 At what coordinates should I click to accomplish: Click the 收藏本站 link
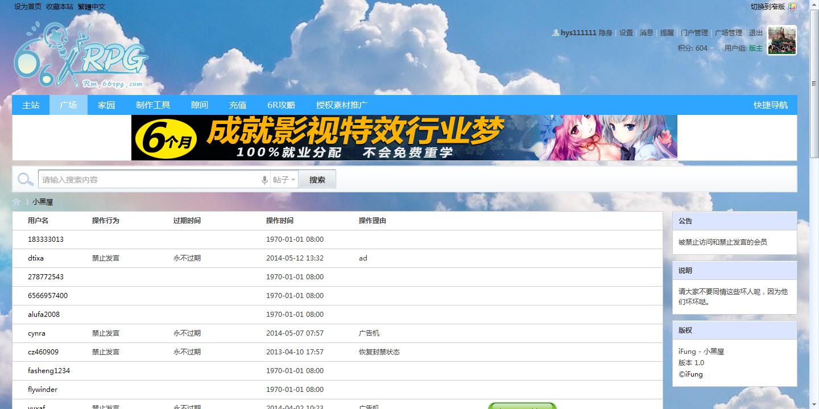(60, 7)
